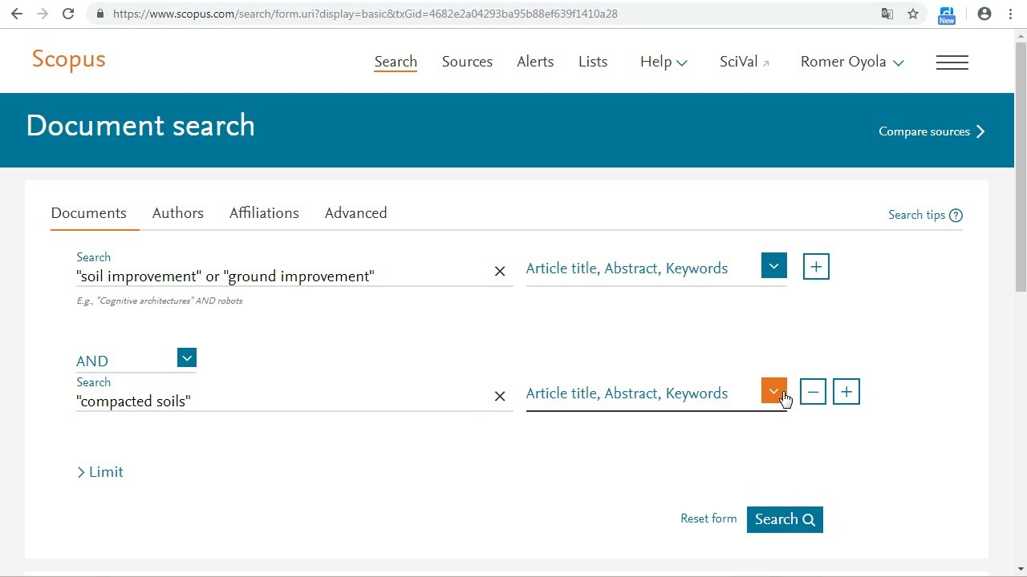
Task: Add search field with second-row plus icon
Action: coord(846,392)
